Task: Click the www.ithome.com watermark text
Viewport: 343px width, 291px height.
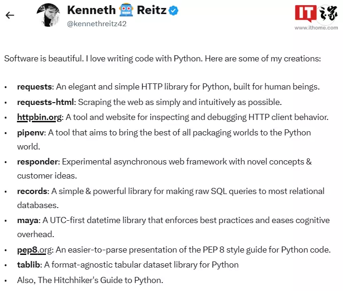Action: tap(316, 28)
